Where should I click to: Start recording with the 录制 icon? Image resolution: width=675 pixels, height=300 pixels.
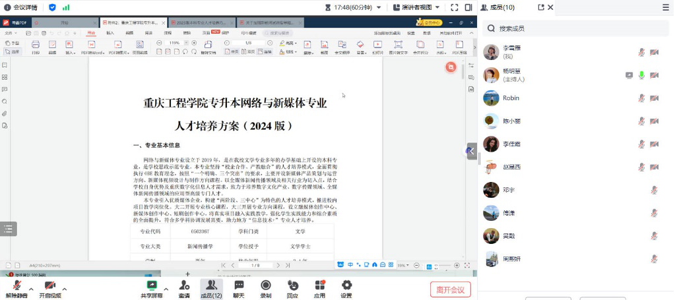[x=265, y=288]
